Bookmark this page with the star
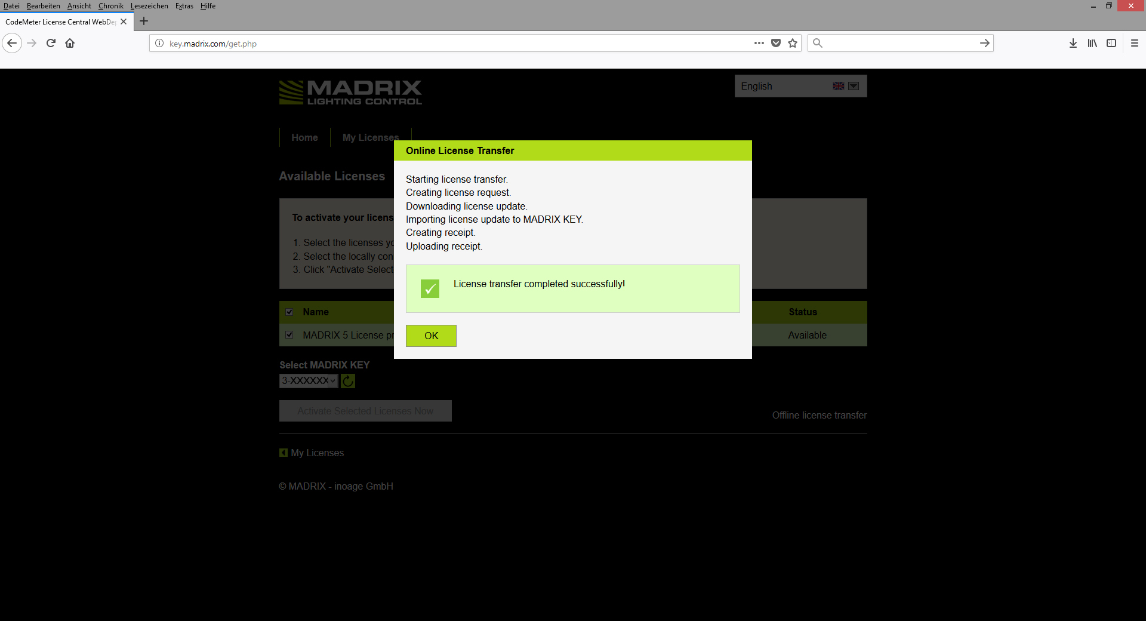The width and height of the screenshot is (1146, 621). click(x=793, y=43)
